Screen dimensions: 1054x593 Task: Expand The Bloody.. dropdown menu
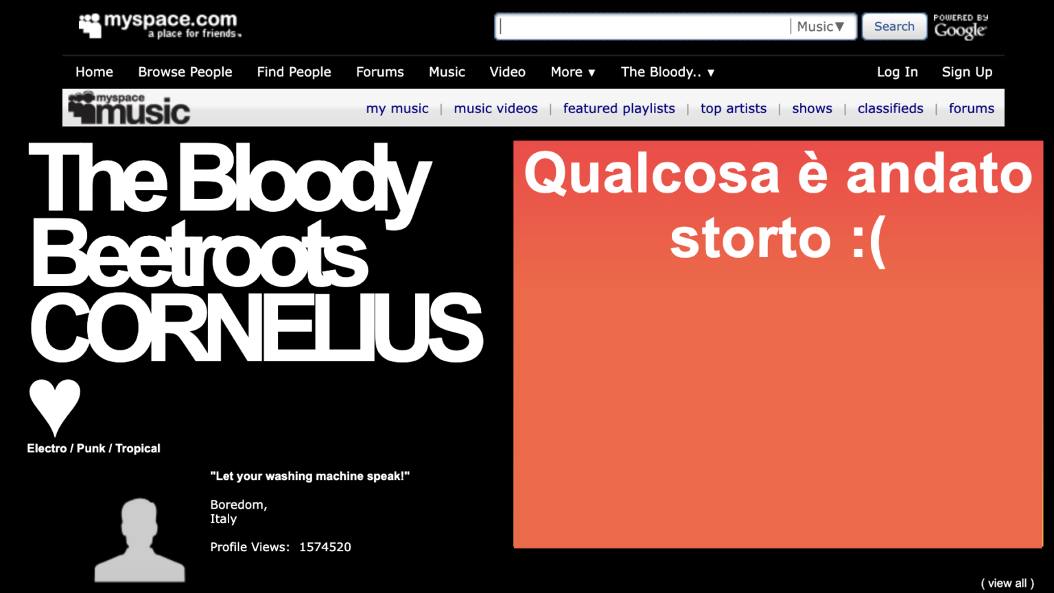668,72
